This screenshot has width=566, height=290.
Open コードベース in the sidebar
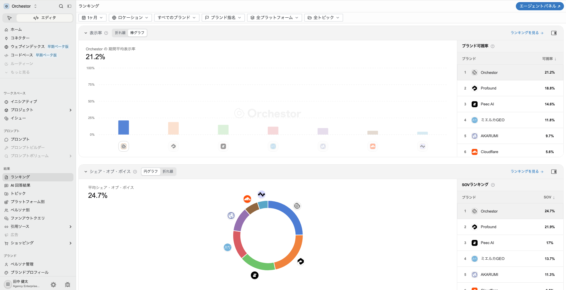38,55
